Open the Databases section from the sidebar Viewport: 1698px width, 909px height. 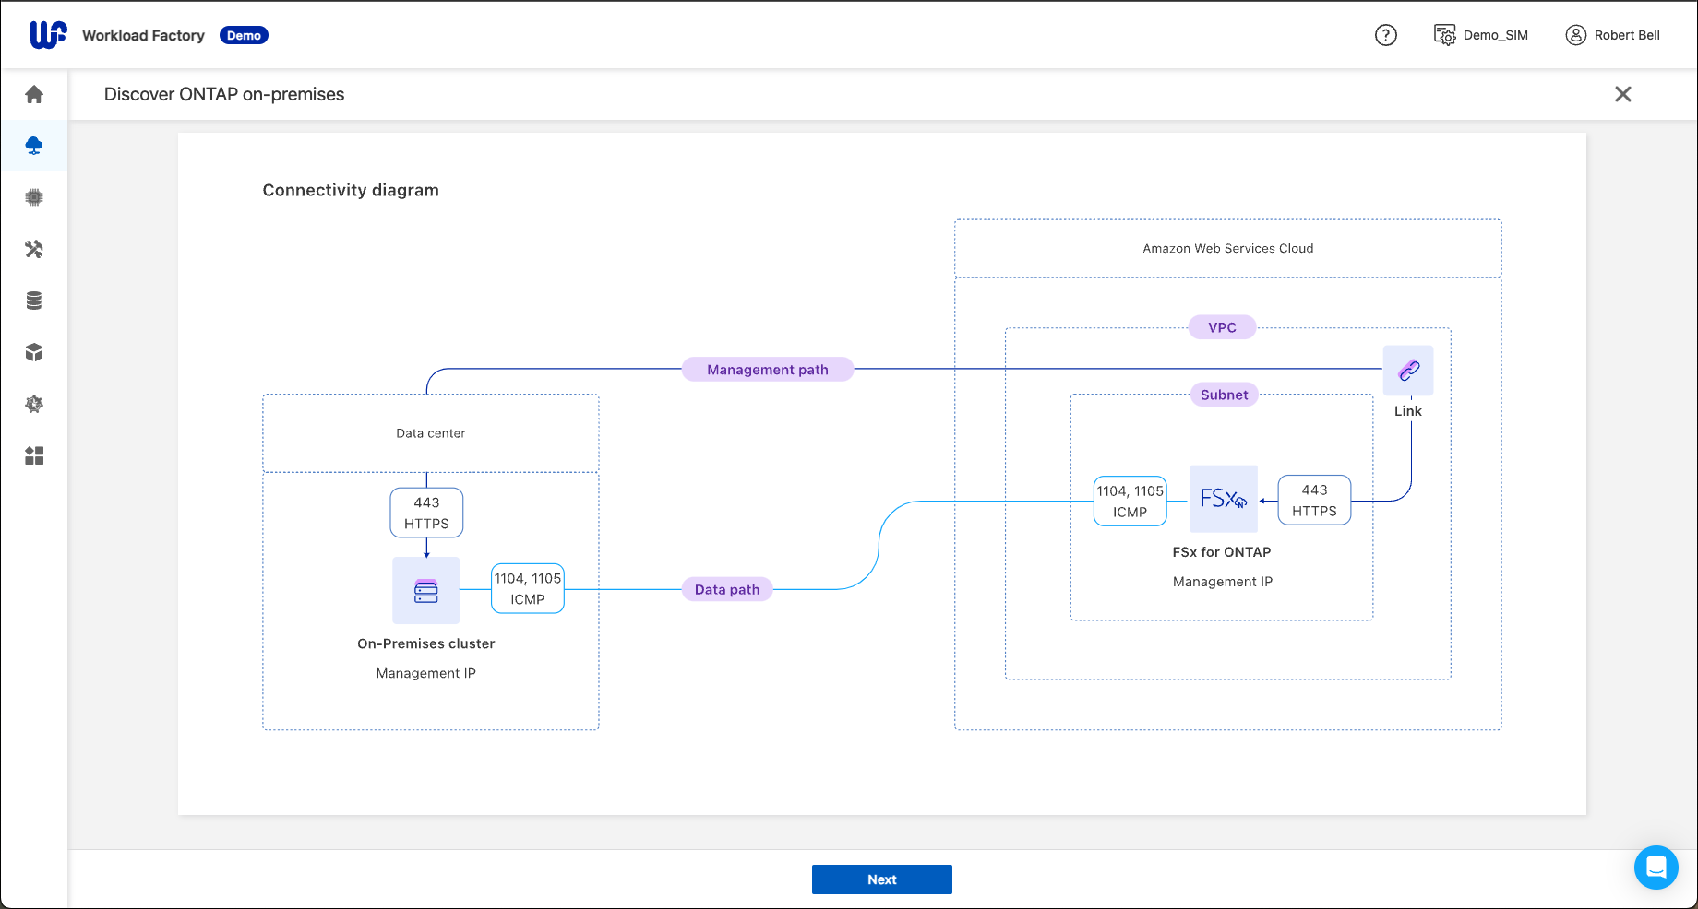click(x=34, y=300)
